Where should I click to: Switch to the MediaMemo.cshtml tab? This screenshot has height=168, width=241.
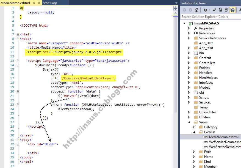coord(15,3)
